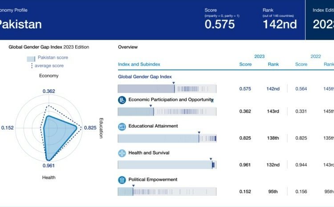Click the 2022 score 0.564
334x207 pixels.
click(301, 89)
